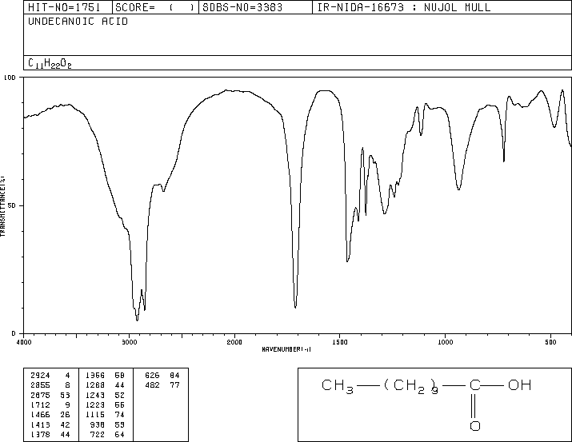Select peak table entry 1378

click(x=41, y=435)
